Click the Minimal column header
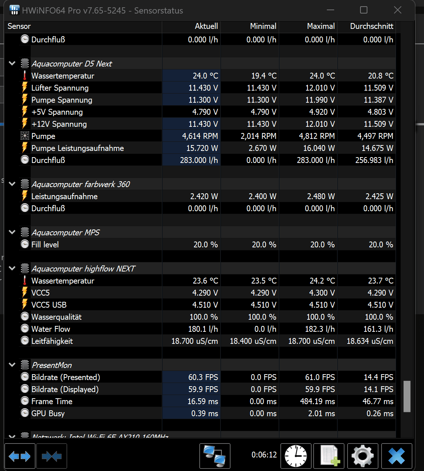 coord(250,26)
